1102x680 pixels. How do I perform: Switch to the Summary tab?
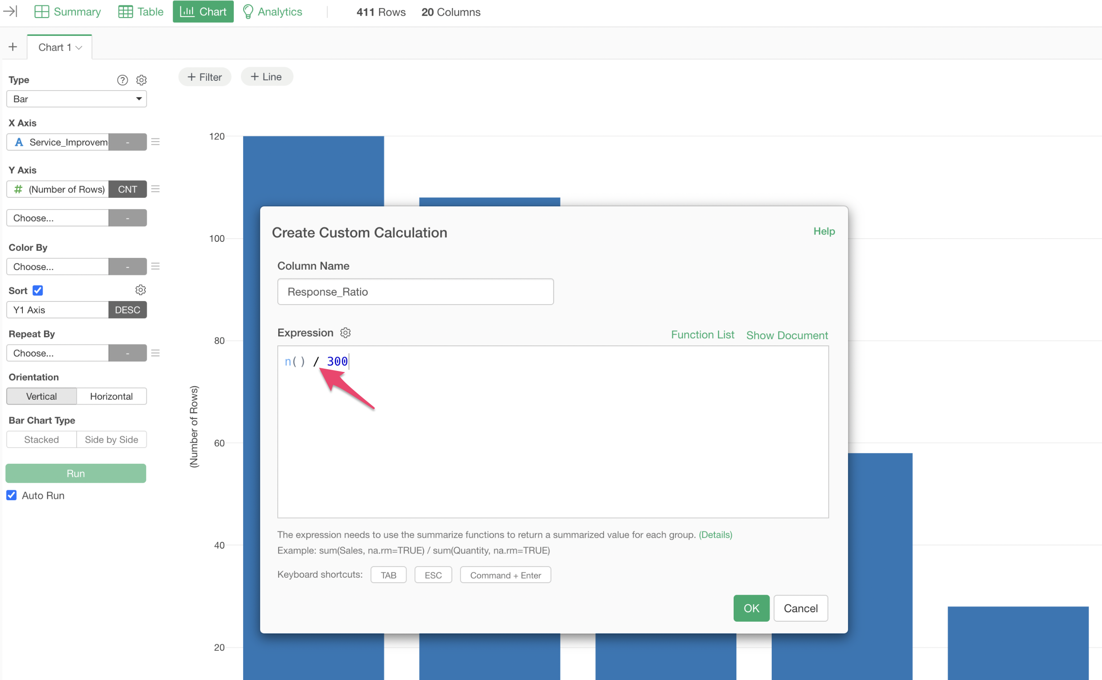67,12
